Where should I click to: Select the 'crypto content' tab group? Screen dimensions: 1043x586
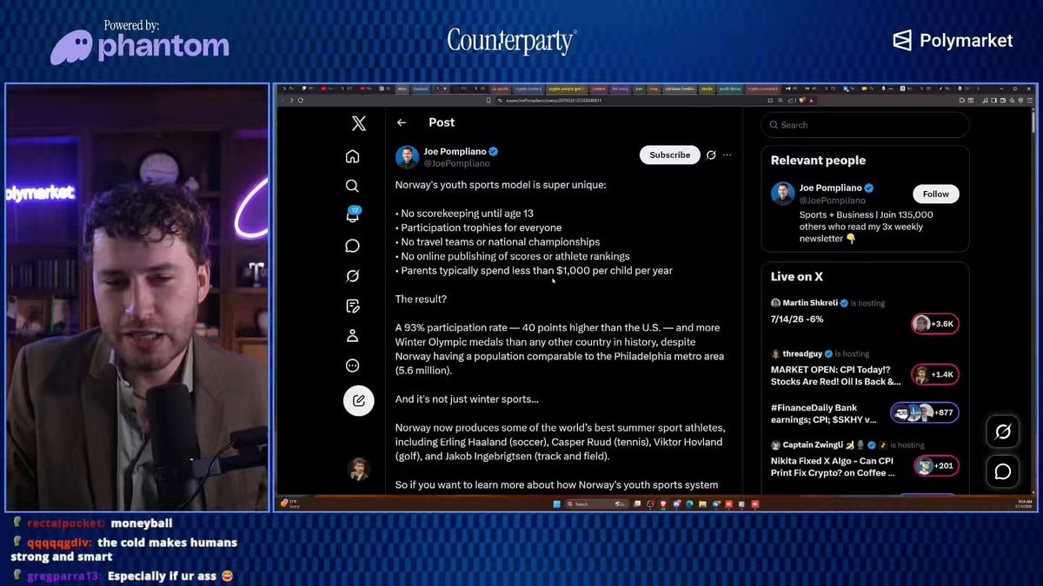[528, 89]
